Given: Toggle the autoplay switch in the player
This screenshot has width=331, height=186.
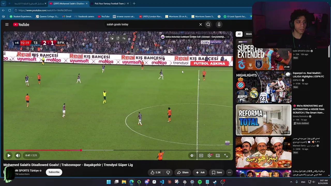Looking at the screenshot, I should click(x=192, y=156).
